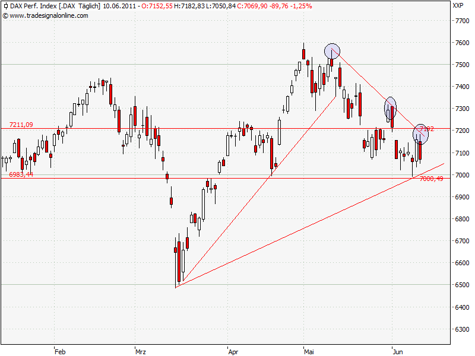
Task: Click the Feb month label on time axis
Action: 60,352
